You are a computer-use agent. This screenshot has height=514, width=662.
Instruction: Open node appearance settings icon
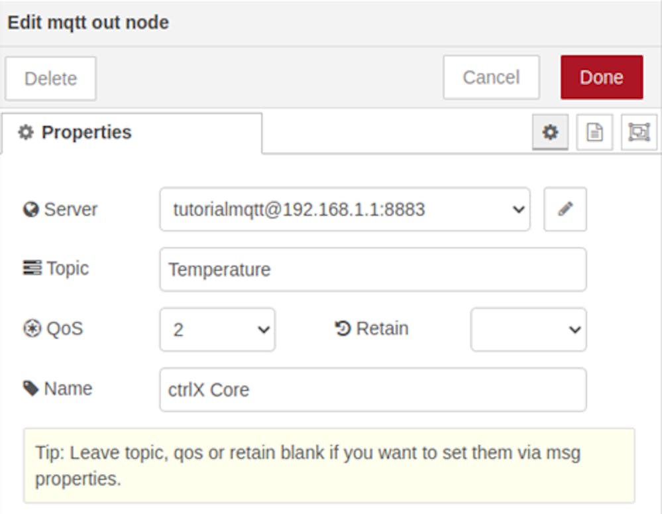[639, 132]
